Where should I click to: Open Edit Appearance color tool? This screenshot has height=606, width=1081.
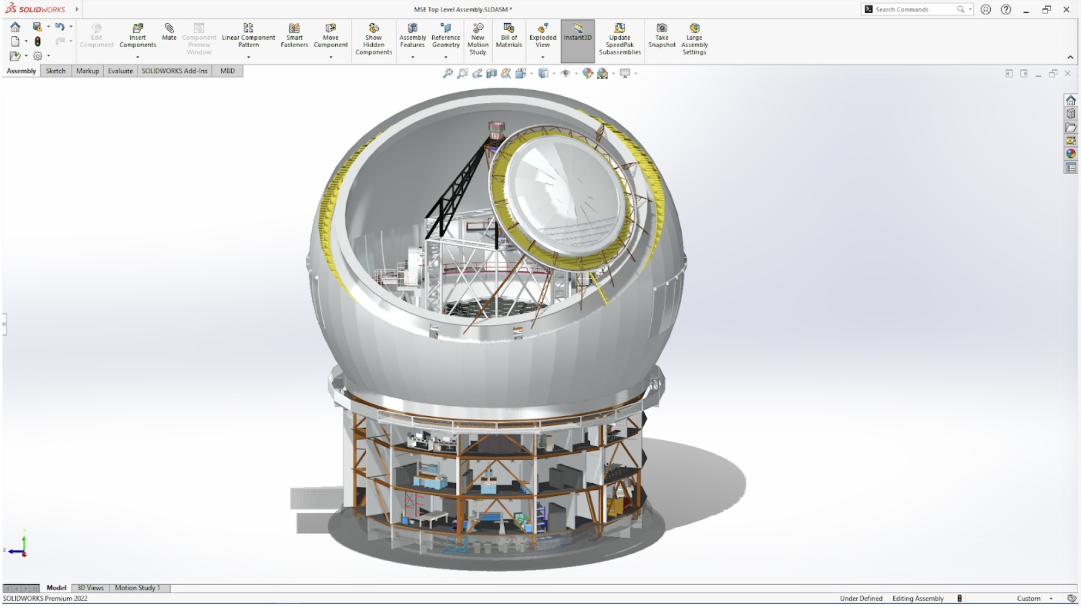586,73
